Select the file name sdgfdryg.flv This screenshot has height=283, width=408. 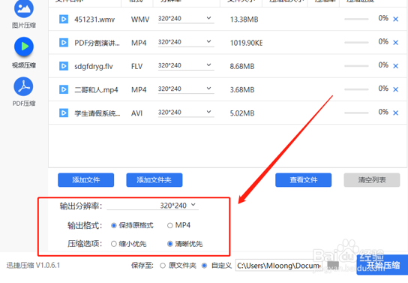point(94,66)
